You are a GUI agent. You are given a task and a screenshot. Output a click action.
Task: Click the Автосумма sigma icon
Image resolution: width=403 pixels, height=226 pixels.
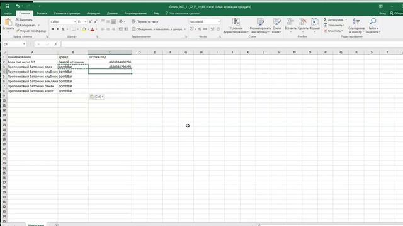[x=326, y=19]
